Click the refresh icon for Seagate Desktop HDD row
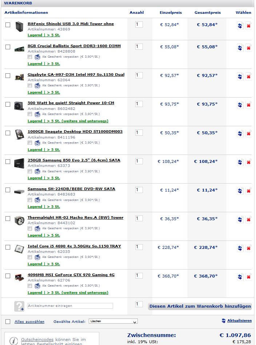This screenshot has width=256, height=345. (240, 134)
